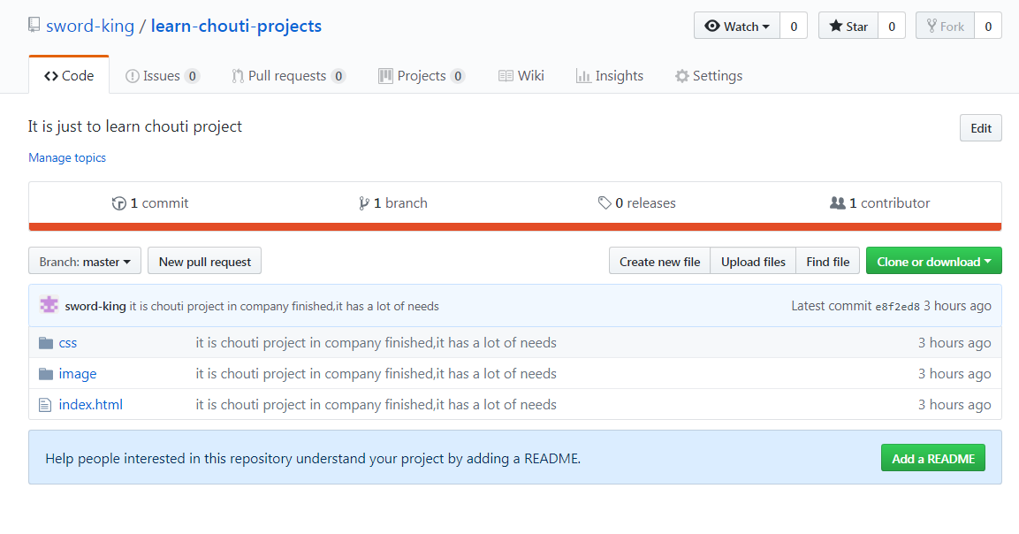Open latest commit hash e8f2ed8
The height and width of the screenshot is (534, 1019).
click(x=897, y=307)
